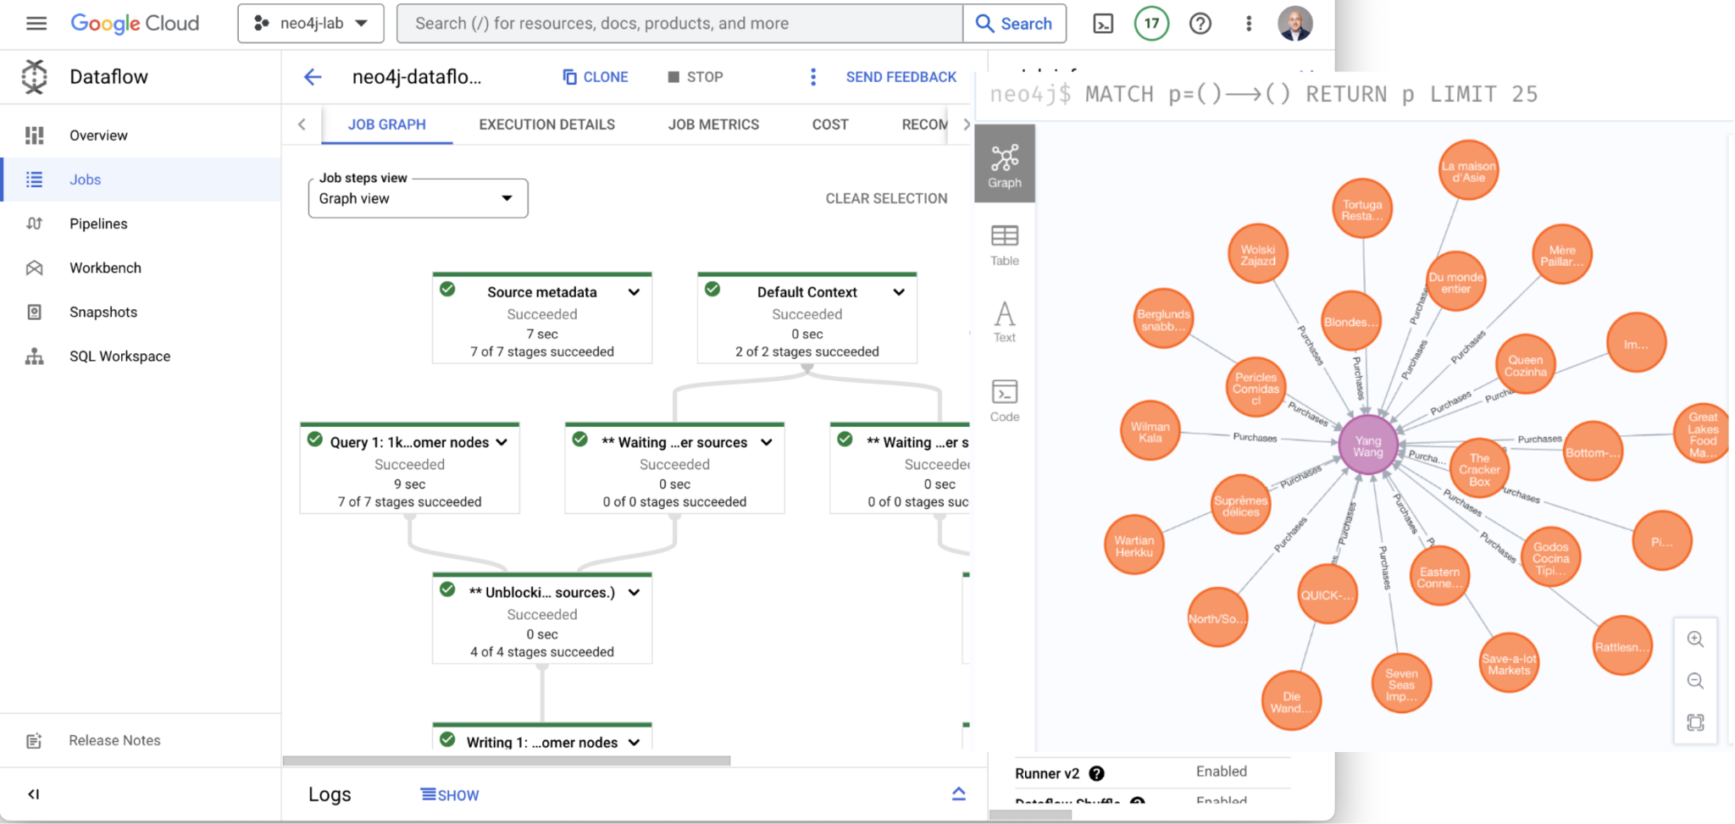Select the Workbench sidebar icon
Screen dimensions: 1735x824
[35, 268]
